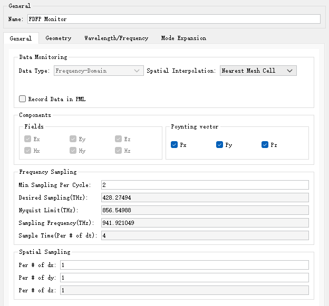Screen dimensions: 329x306
Task: Click the Data Type label
Action: [34, 71]
